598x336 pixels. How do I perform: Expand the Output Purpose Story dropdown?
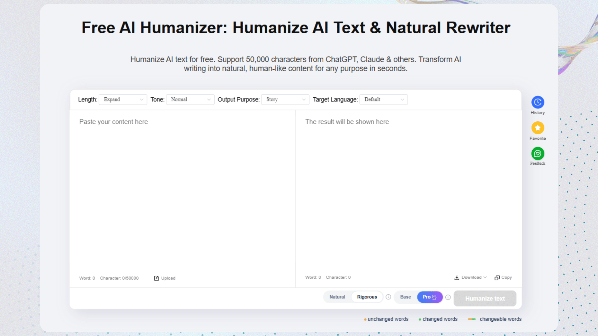(x=285, y=100)
